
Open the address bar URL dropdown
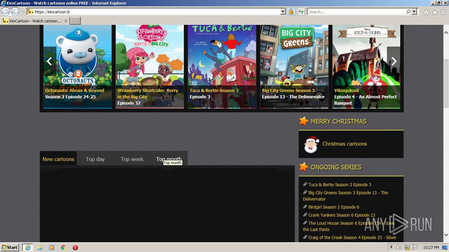(283, 12)
